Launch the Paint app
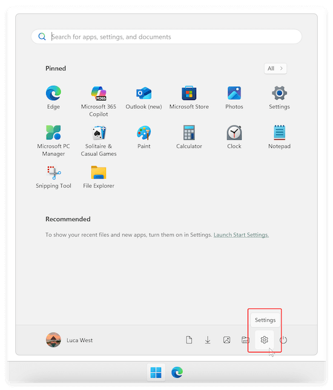Screen dimensions: 333x390 [x=143, y=137]
